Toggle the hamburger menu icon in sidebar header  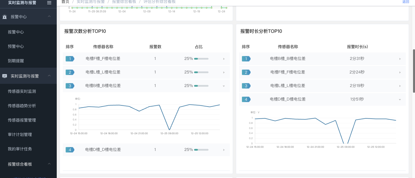(x=49, y=3)
